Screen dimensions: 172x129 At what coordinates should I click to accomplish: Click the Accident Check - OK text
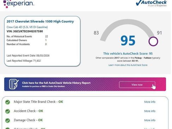coord(29,111)
